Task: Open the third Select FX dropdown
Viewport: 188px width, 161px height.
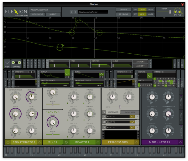Action: click(x=132, y=127)
